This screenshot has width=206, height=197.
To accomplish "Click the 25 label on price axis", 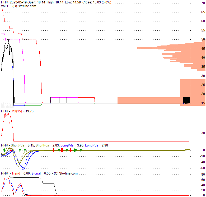I will 203,85.
